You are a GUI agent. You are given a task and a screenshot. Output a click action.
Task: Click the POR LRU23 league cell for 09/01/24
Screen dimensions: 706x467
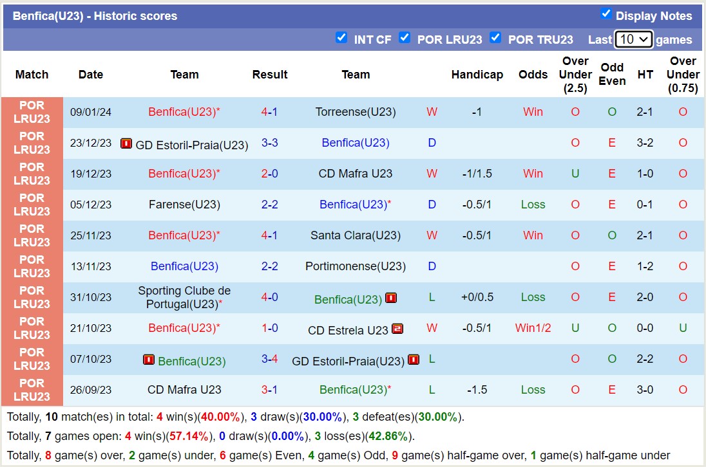(x=32, y=112)
